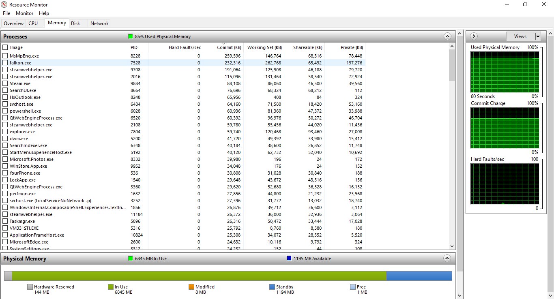Click the green 6845 MB In Use indicator

point(130,258)
